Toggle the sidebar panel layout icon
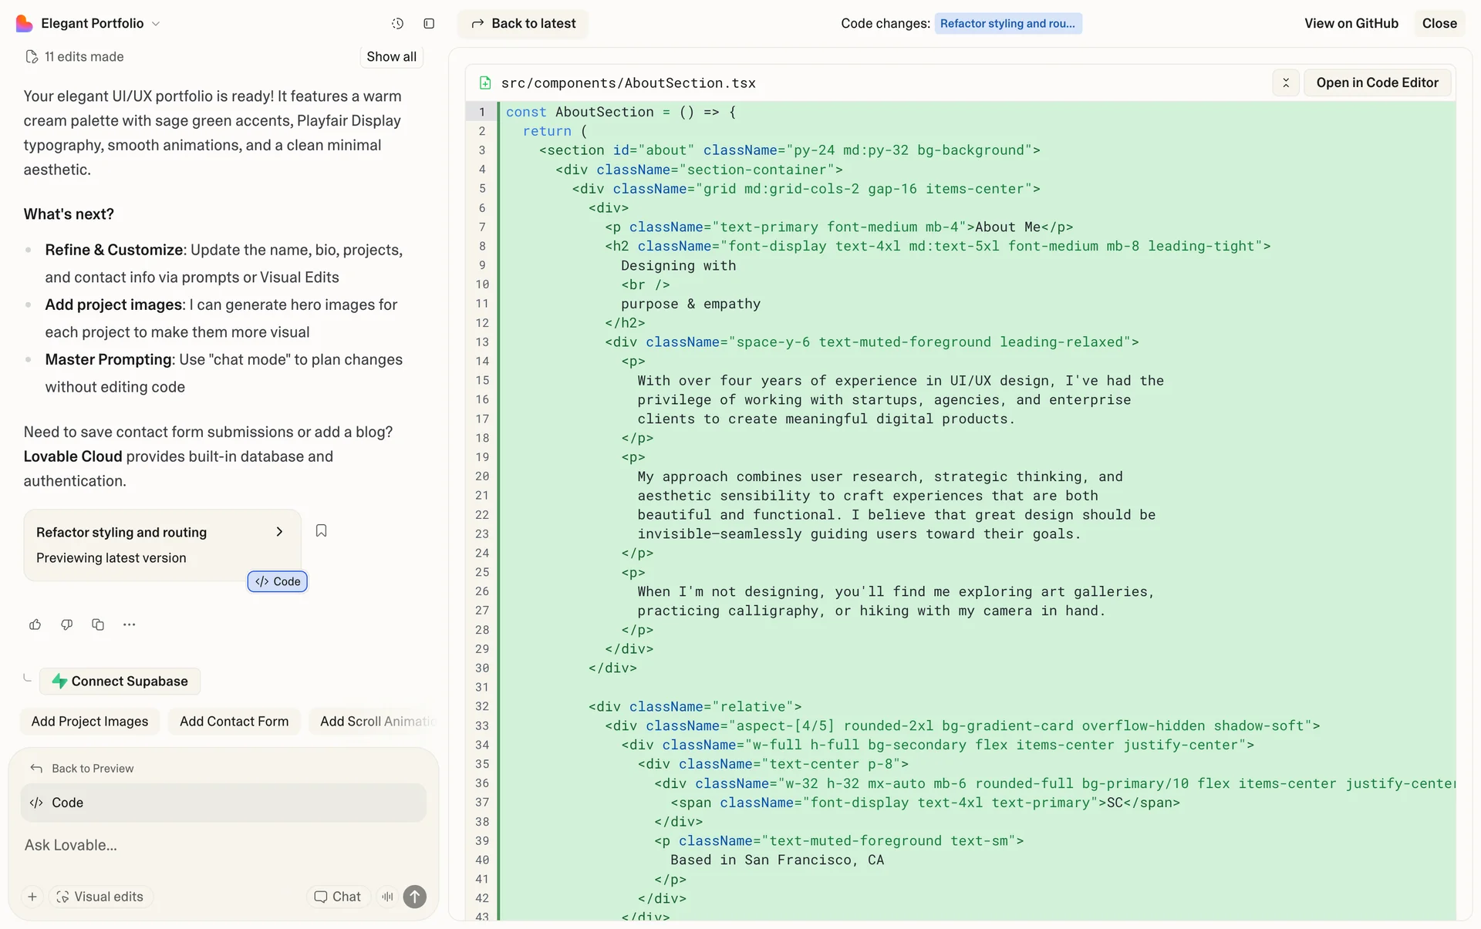The image size is (1481, 929). click(429, 24)
